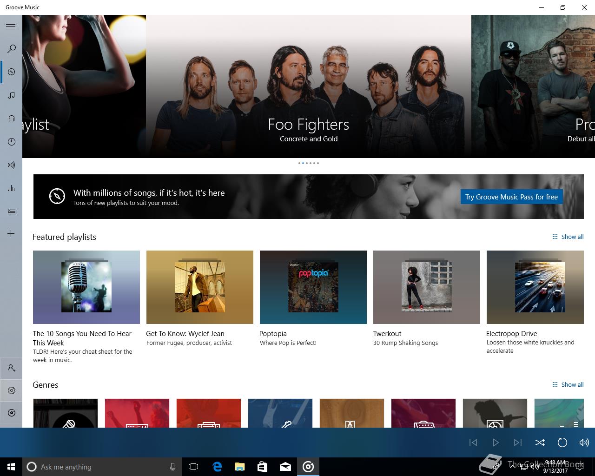The image size is (595, 476).
Task: Open account sign-in person icon
Action: tap(11, 368)
